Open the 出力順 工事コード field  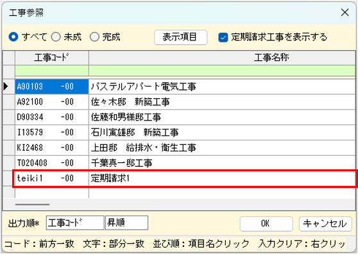pyautogui.click(x=75, y=223)
